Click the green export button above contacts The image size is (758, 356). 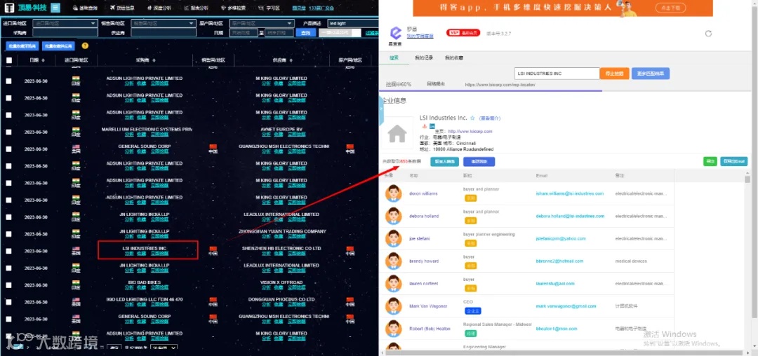coord(710,162)
